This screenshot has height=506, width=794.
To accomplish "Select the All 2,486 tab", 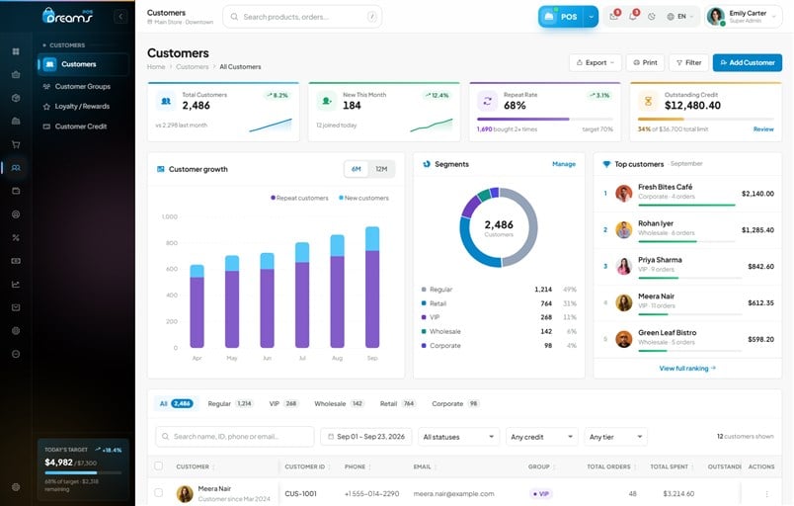I will click(x=176, y=403).
